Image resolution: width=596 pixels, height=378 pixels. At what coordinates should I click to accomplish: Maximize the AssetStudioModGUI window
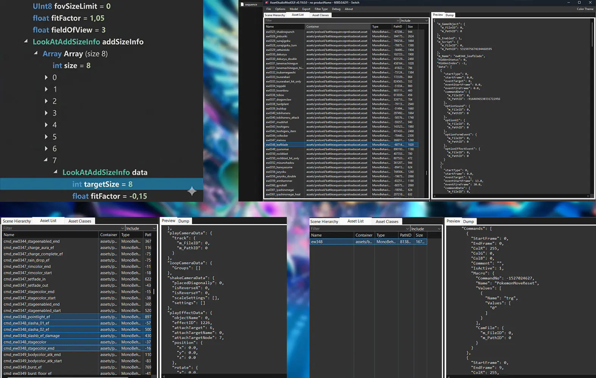coord(579,3)
